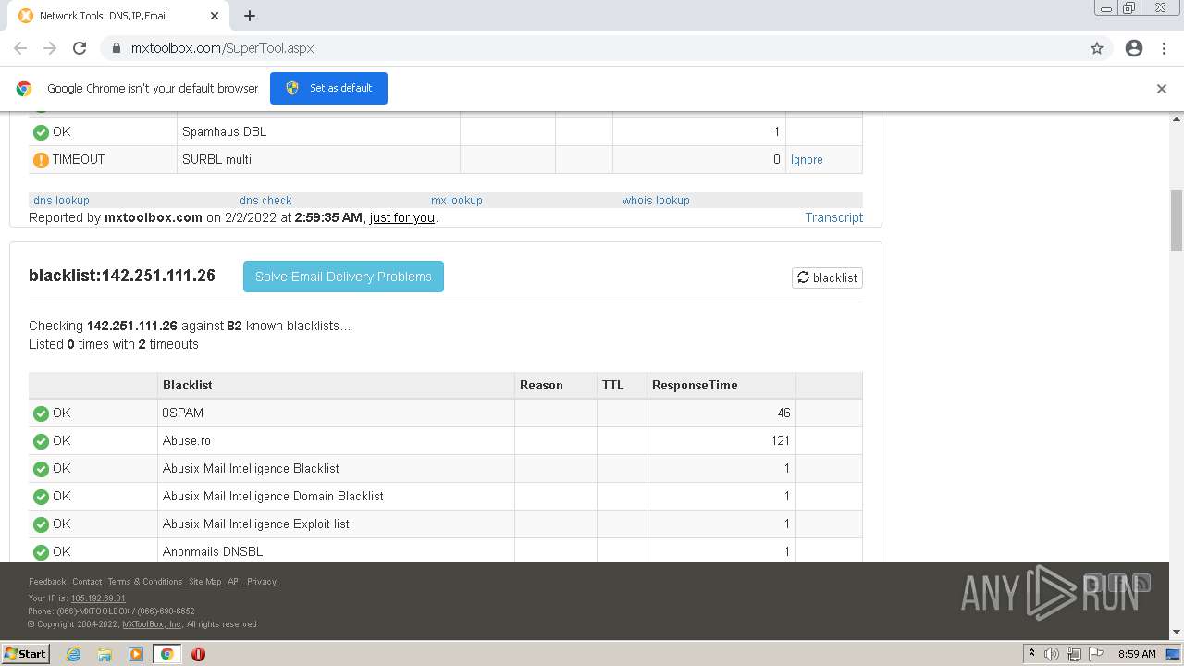Viewport: 1184px width, 666px height.
Task: Click the Set as default button
Action: click(x=328, y=88)
